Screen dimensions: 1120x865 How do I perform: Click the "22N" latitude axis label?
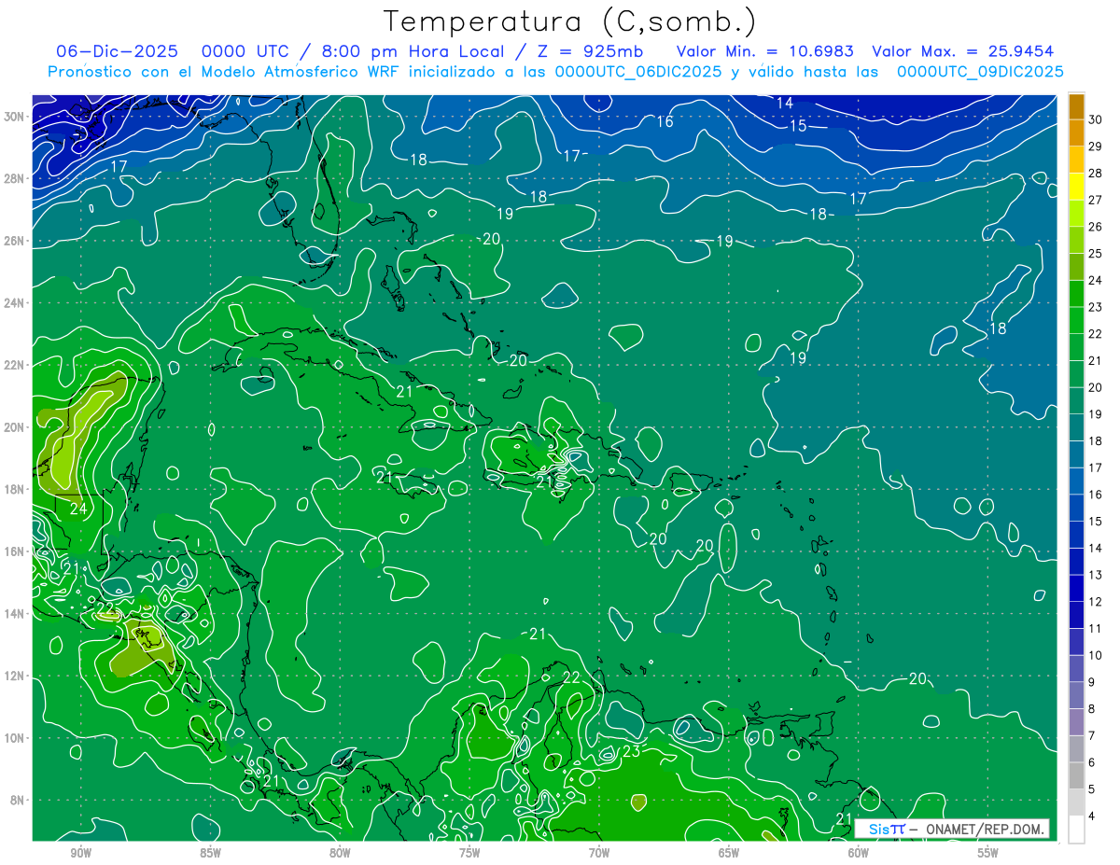(14, 365)
